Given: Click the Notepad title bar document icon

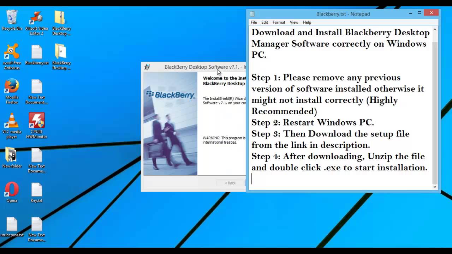Looking at the screenshot, I should 252,14.
